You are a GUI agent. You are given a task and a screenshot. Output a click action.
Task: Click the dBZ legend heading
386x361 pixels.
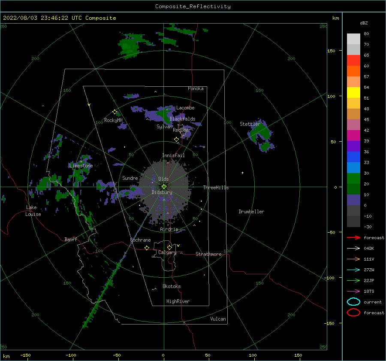point(364,23)
